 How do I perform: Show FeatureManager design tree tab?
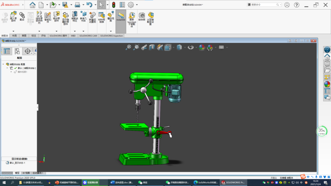coord(7,51)
